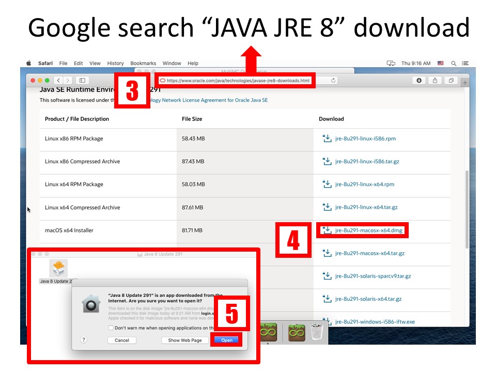Click the File Size column header
Image resolution: width=496 pixels, height=372 pixels.
tap(192, 119)
